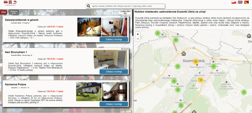Click address Duszniki-Zdrój - Słowackiego 38

21,55
